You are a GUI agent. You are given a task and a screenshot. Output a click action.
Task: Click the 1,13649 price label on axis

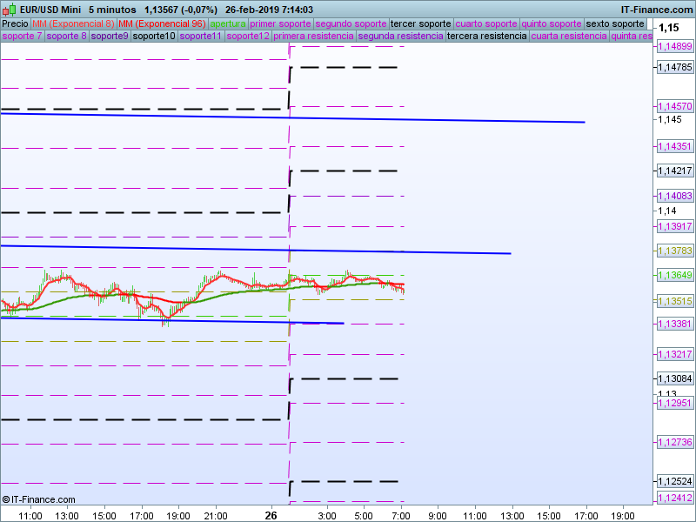click(674, 276)
